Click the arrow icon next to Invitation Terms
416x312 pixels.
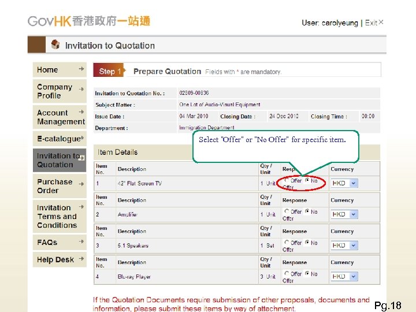(x=81, y=207)
